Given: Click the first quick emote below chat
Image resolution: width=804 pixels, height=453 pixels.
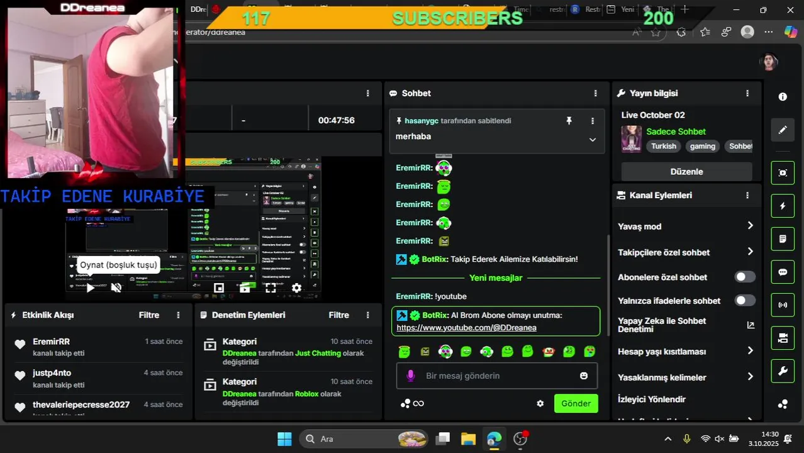Looking at the screenshot, I should tap(405, 352).
